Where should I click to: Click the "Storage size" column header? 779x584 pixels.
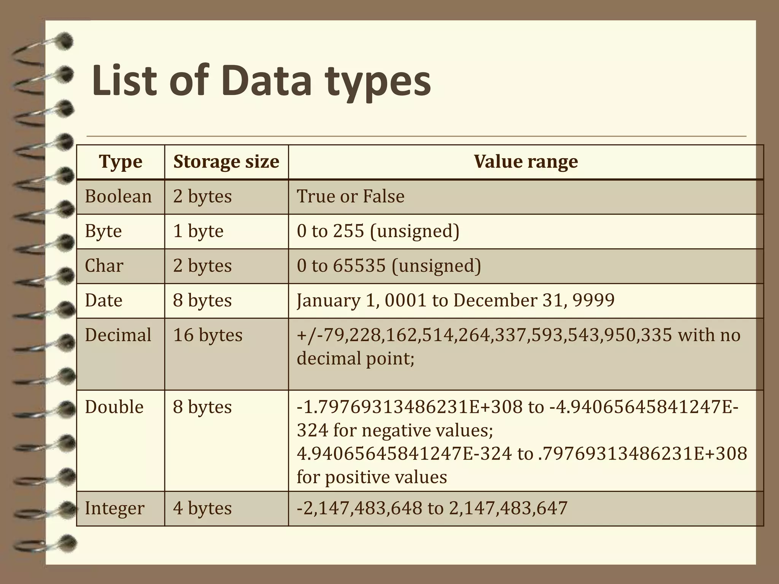pos(226,162)
